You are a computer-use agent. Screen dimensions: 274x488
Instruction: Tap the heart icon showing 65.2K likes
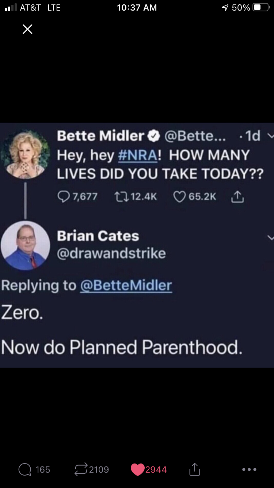tap(179, 197)
